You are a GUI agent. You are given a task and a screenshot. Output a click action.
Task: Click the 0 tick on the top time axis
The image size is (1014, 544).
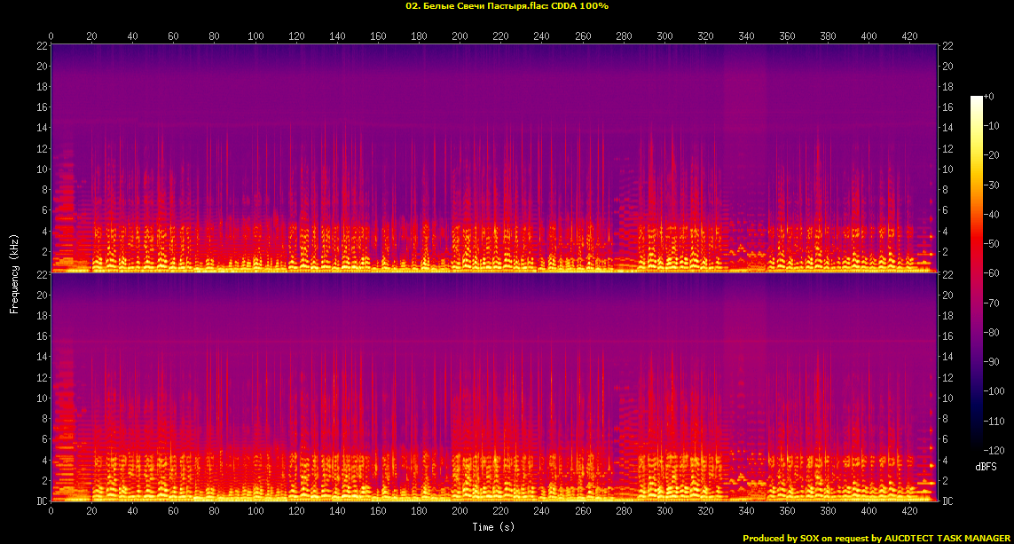click(51, 36)
